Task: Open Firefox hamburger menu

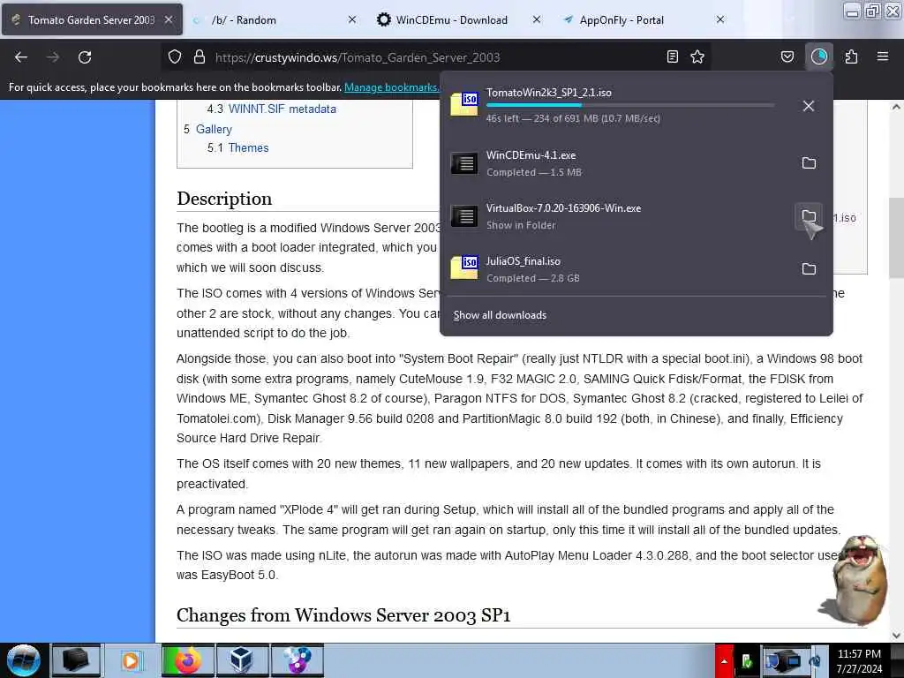Action: coord(883,56)
